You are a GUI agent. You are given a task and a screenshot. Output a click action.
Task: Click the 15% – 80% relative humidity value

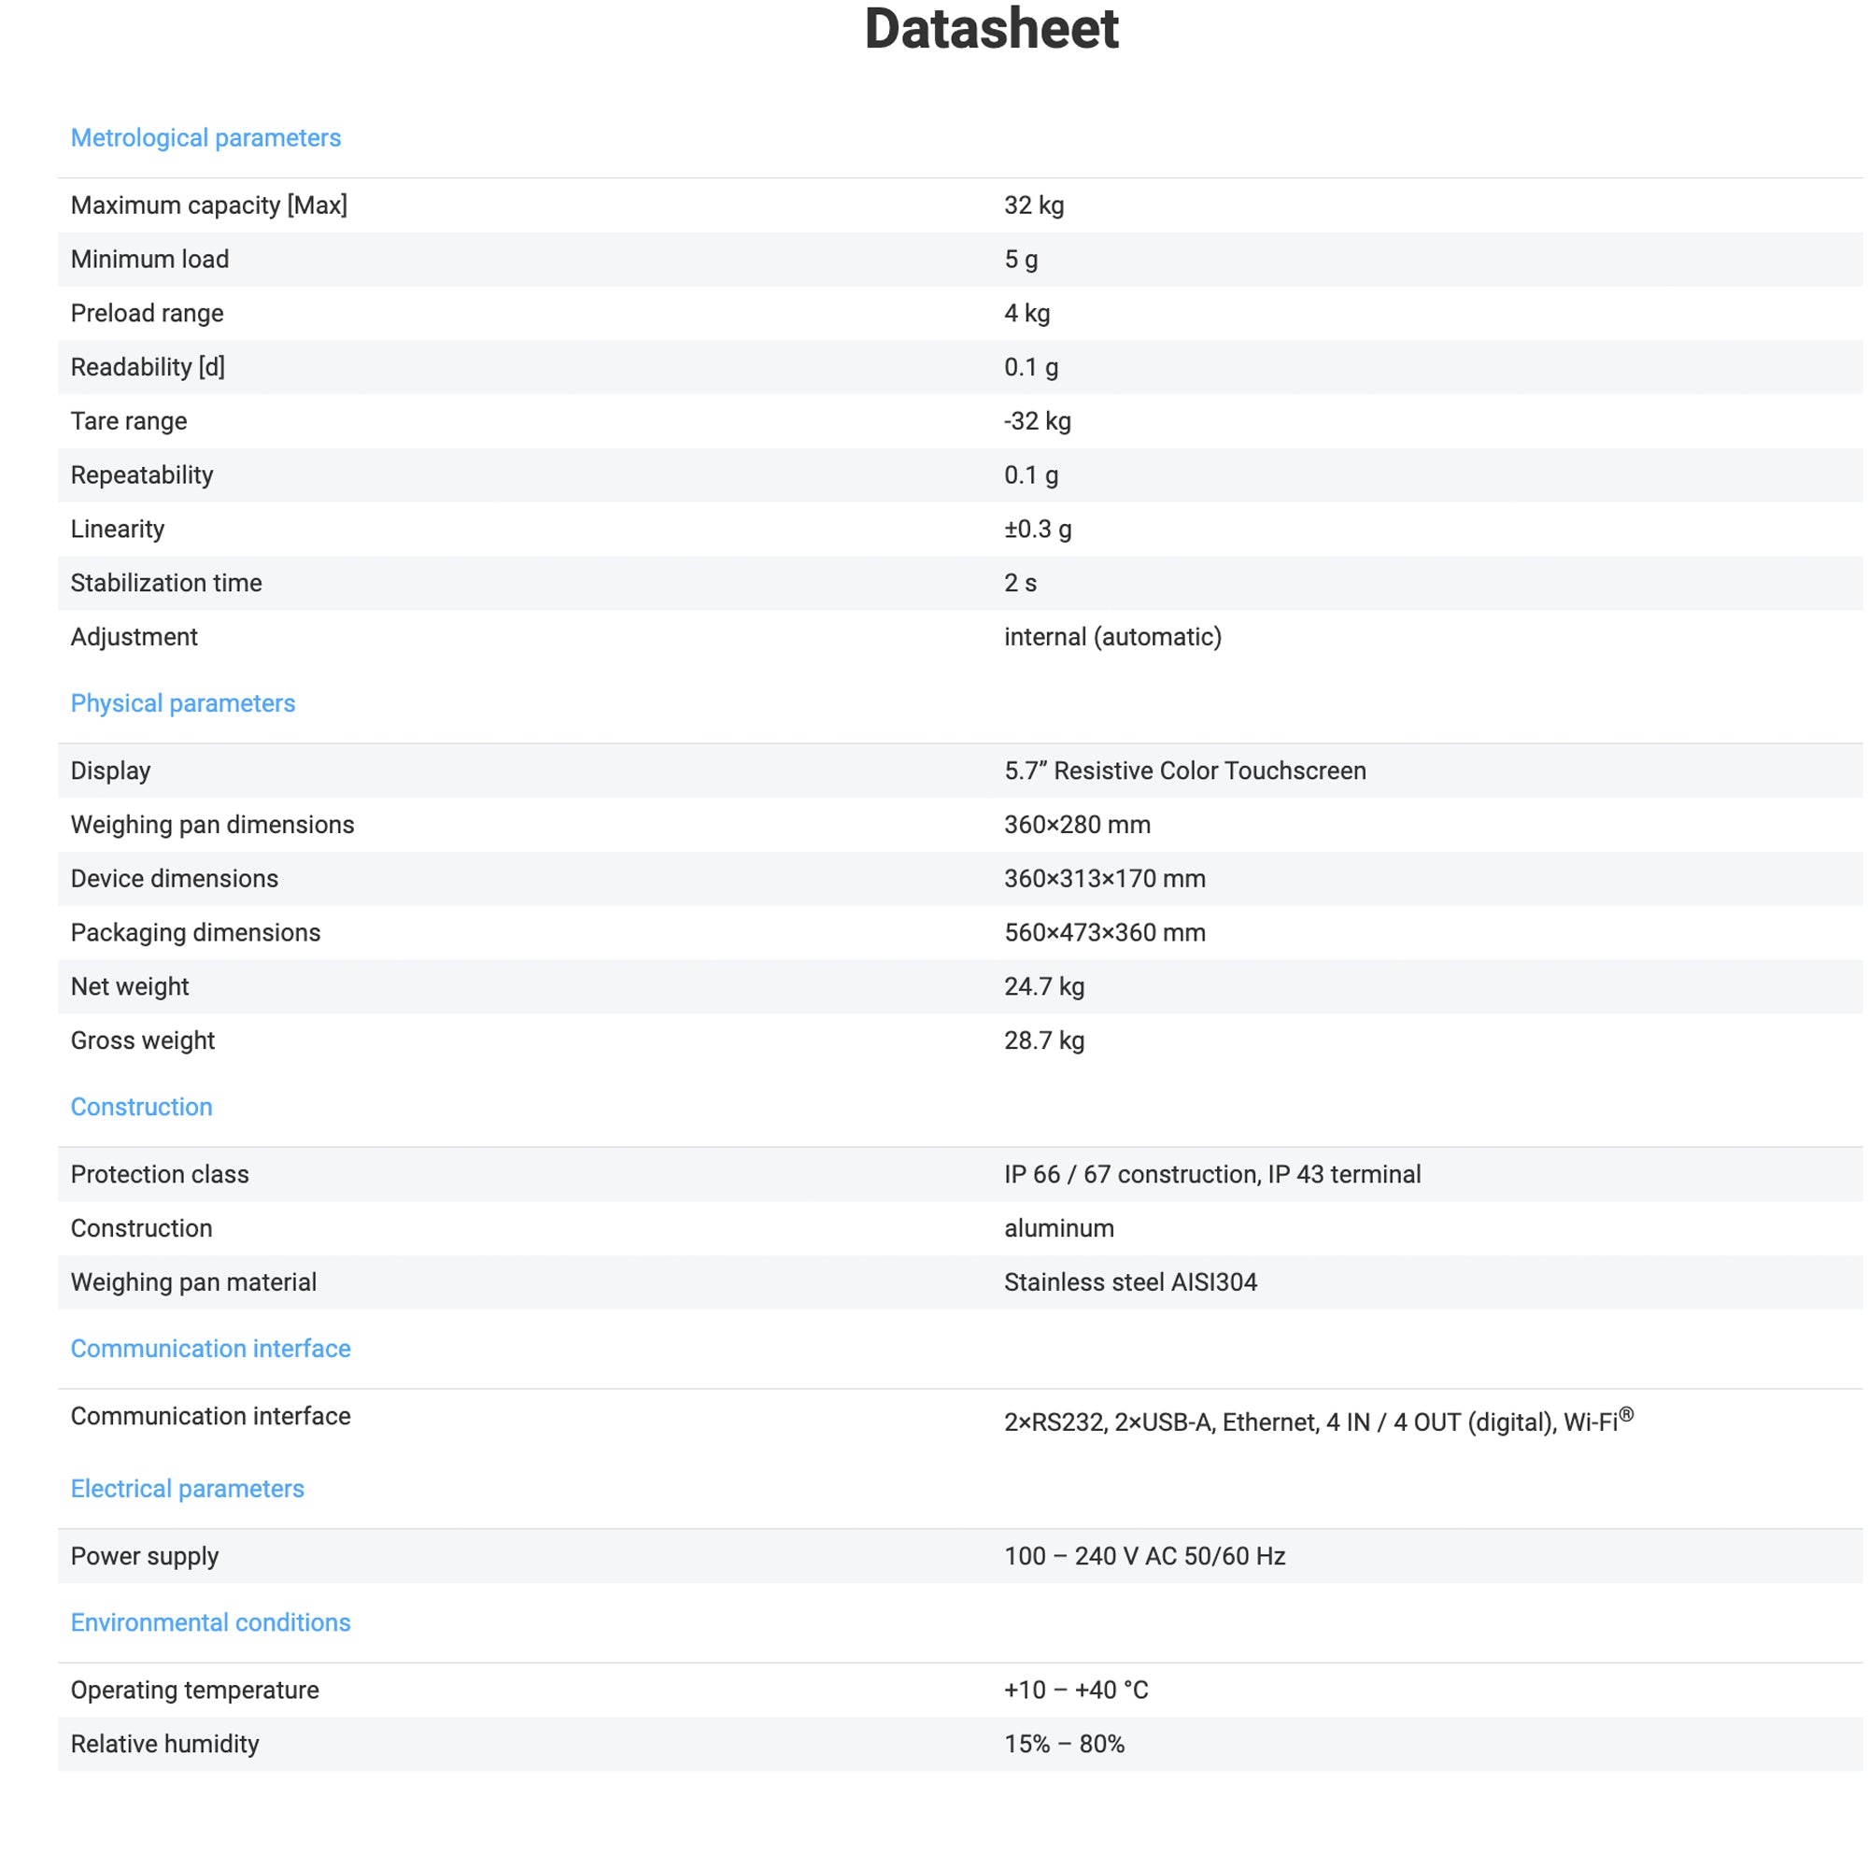(x=1064, y=1744)
